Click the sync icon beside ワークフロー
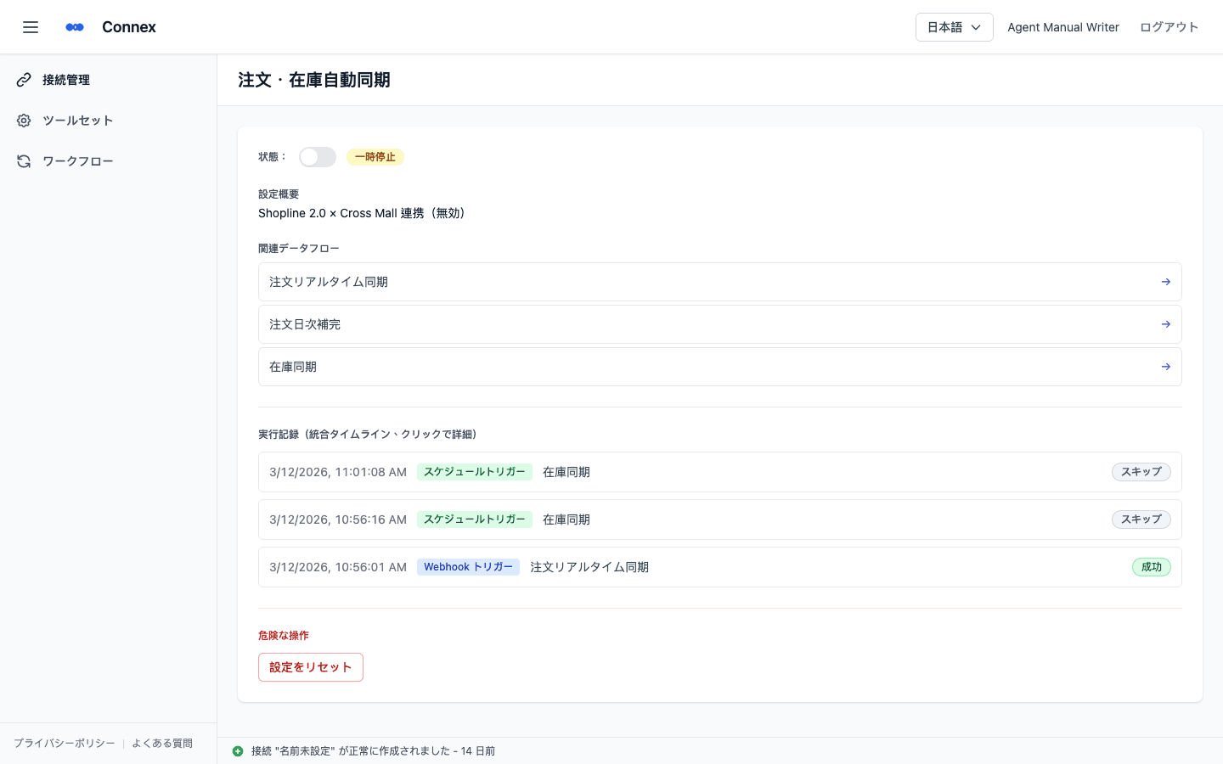Image resolution: width=1223 pixels, height=764 pixels. [x=24, y=161]
